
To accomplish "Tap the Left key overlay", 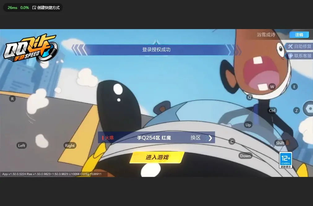I will tap(22, 146).
